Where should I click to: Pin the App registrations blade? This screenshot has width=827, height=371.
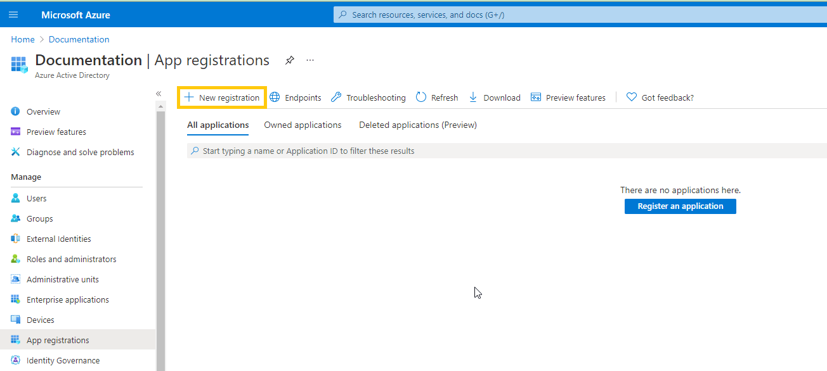tap(290, 60)
